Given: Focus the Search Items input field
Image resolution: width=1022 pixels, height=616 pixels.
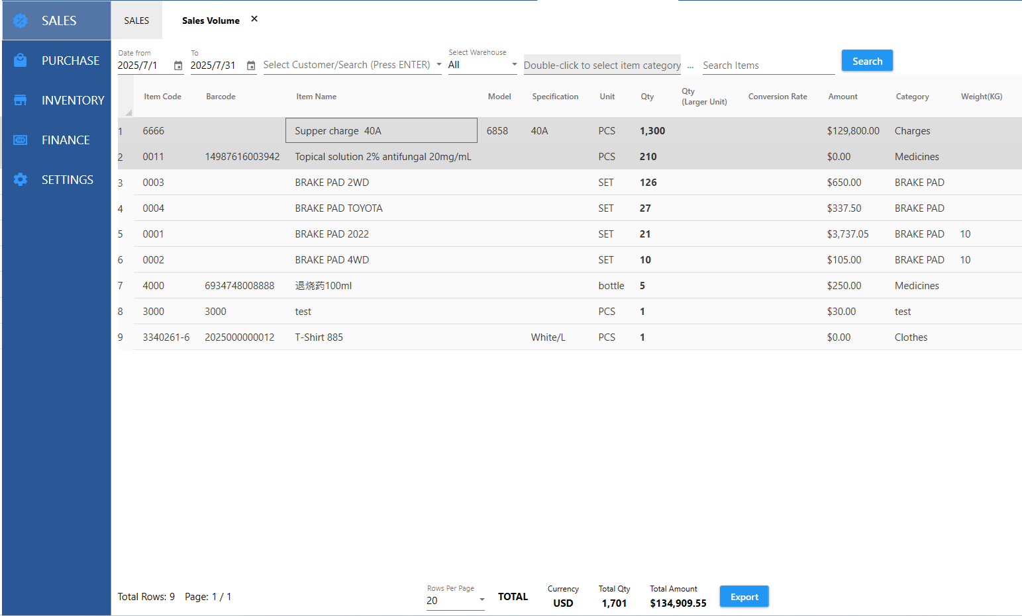Looking at the screenshot, I should (768, 66).
